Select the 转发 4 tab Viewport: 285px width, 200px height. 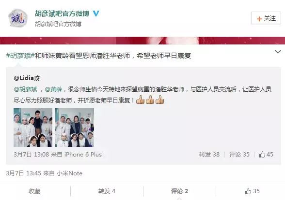pos(107,191)
